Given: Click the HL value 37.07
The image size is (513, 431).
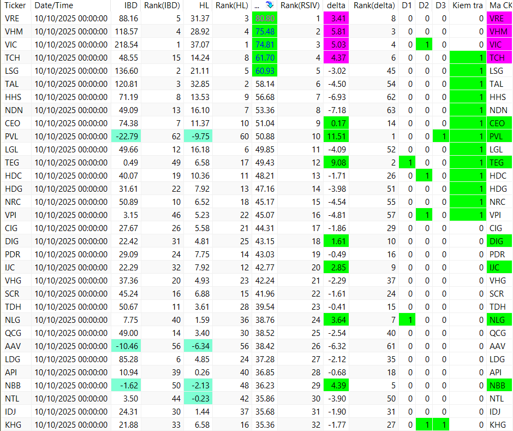Looking at the screenshot, I should [200, 45].
